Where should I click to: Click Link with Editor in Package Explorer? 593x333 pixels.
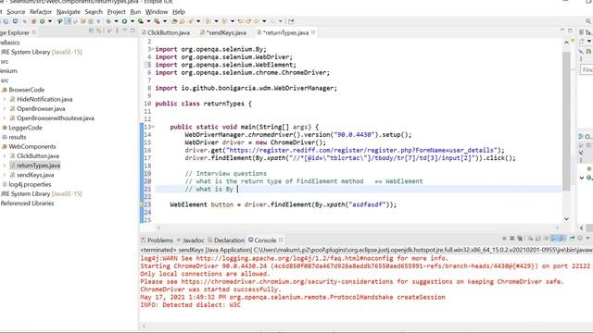(99, 31)
